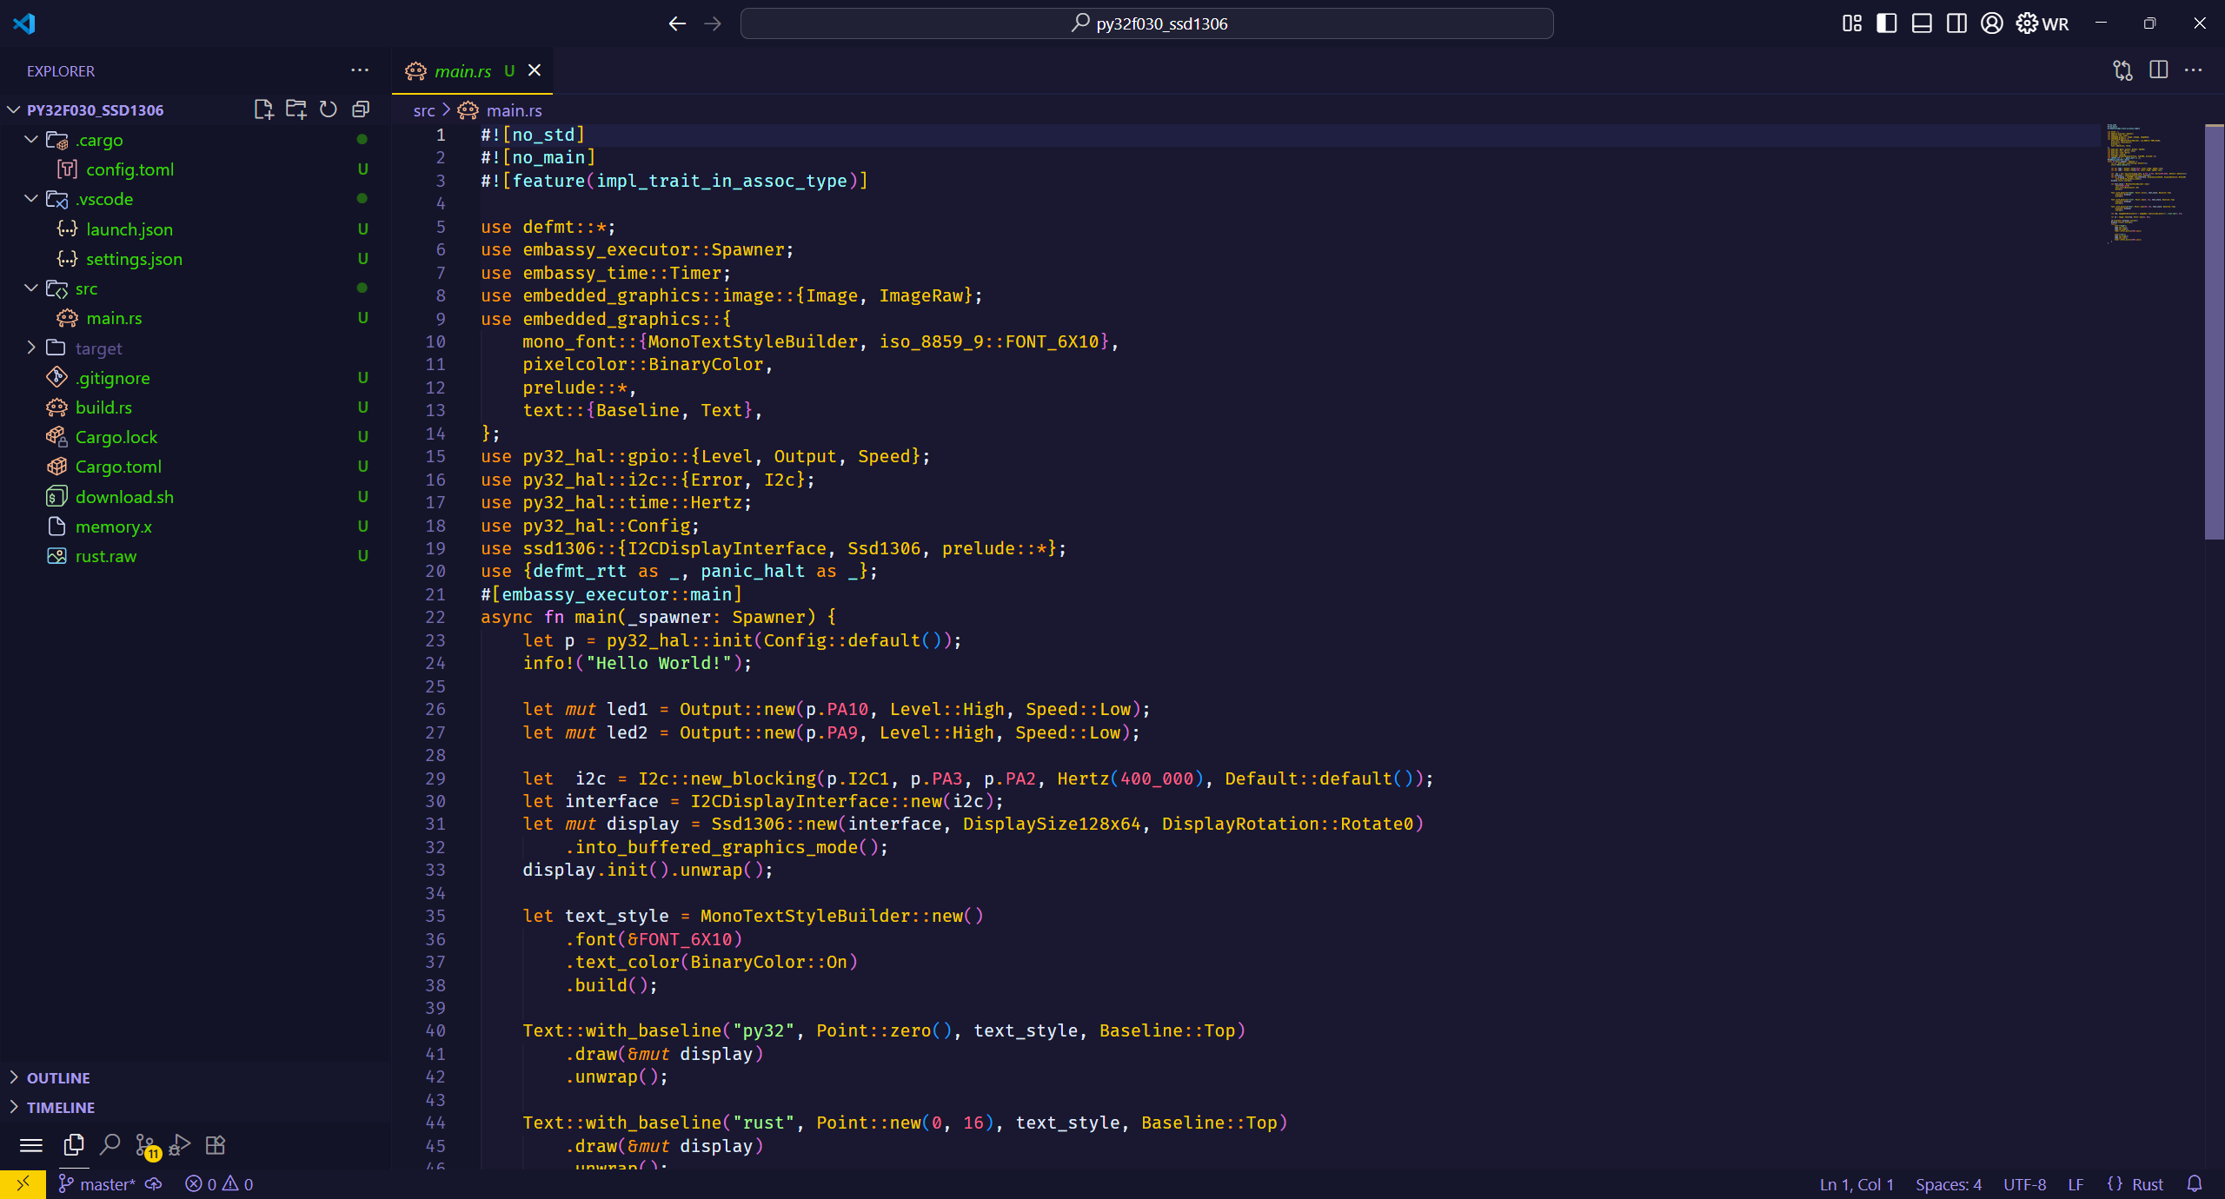Viewport: 2225px width, 1199px height.
Task: Open Changes compare icon in editor toolbar
Action: [x=2122, y=70]
